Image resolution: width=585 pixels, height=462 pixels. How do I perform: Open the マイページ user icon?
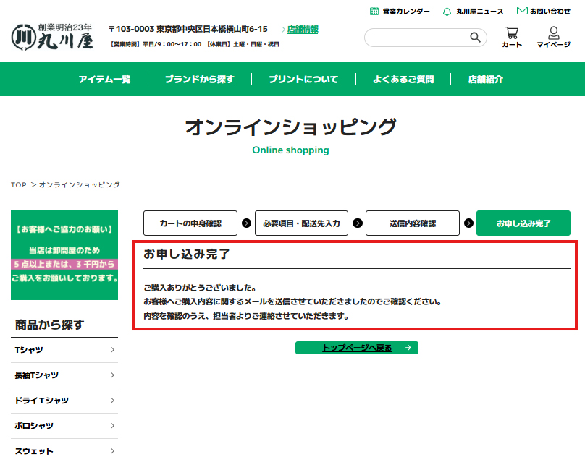click(x=554, y=33)
